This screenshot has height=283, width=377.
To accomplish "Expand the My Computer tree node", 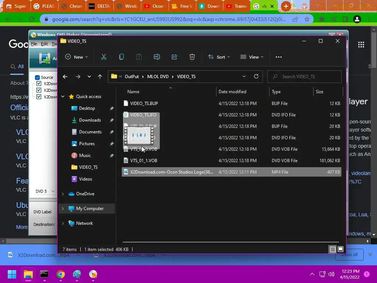I will [x=63, y=209].
